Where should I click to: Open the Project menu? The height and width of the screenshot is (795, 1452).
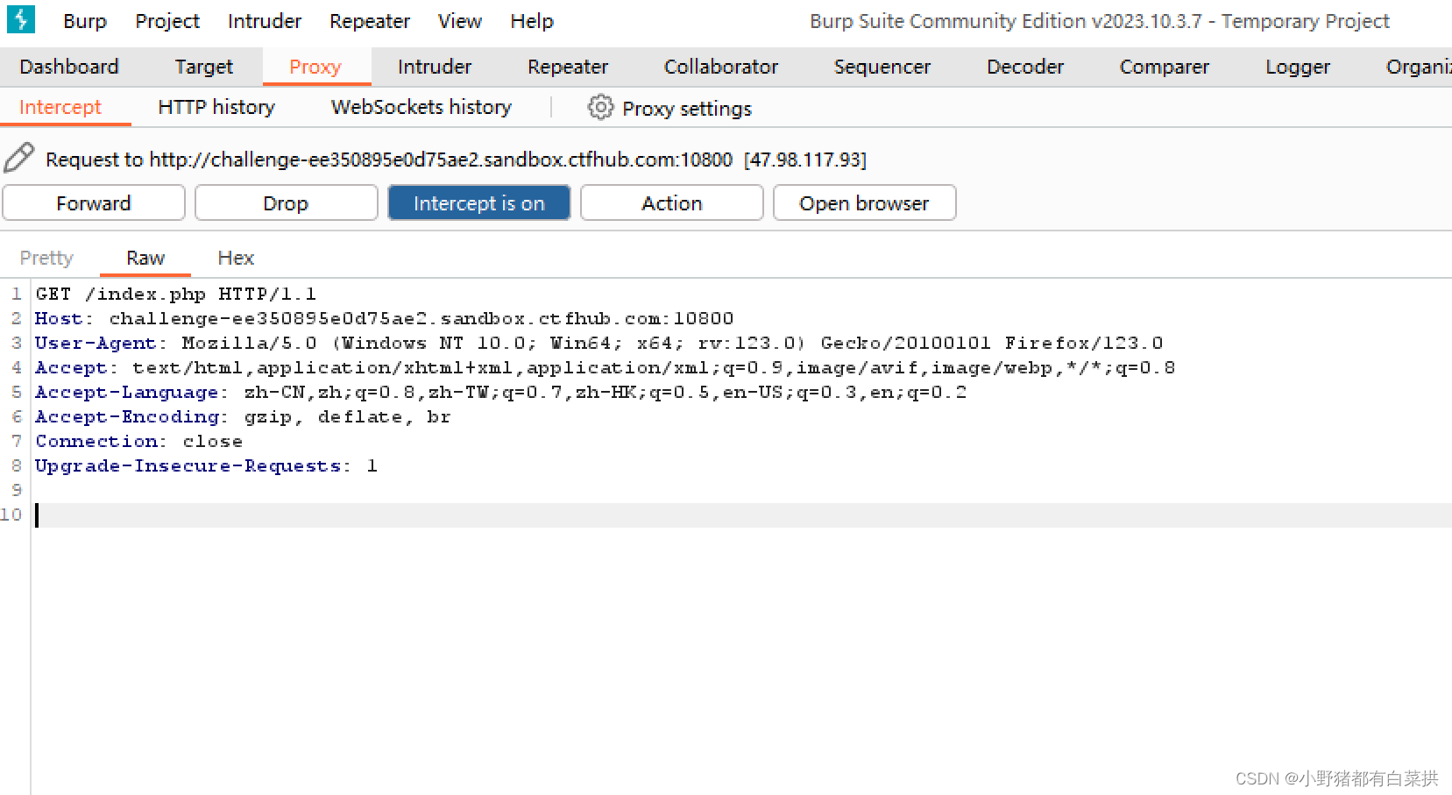tap(166, 20)
